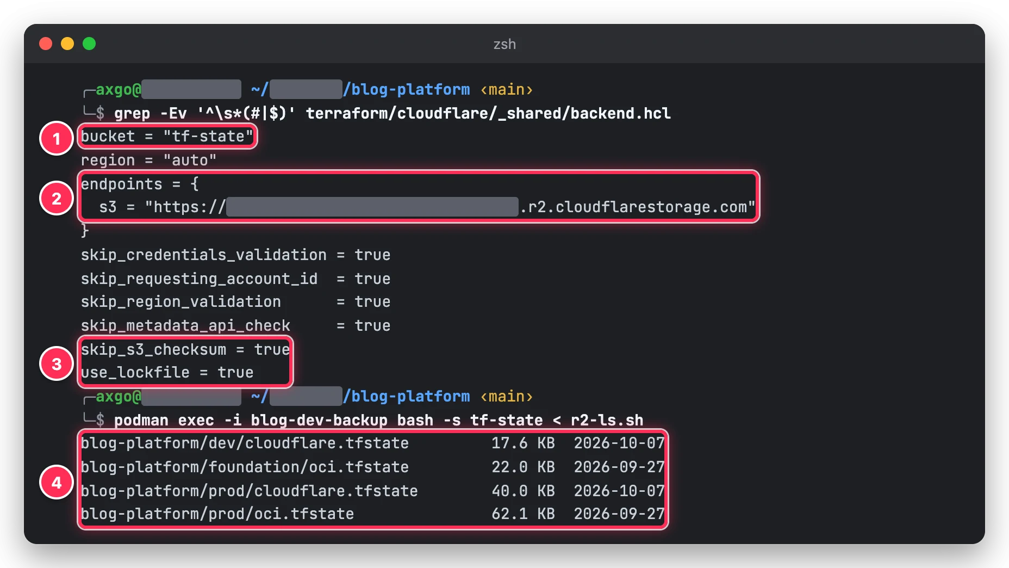Click the 17.6 KB size value
Image resolution: width=1009 pixels, height=568 pixels.
pyautogui.click(x=523, y=443)
